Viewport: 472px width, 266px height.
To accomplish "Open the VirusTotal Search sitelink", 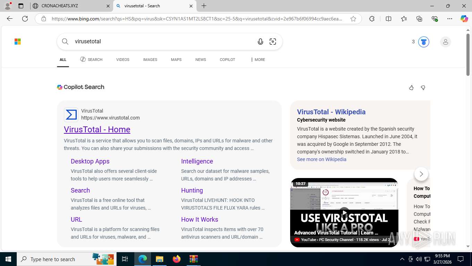I will pyautogui.click(x=80, y=190).
